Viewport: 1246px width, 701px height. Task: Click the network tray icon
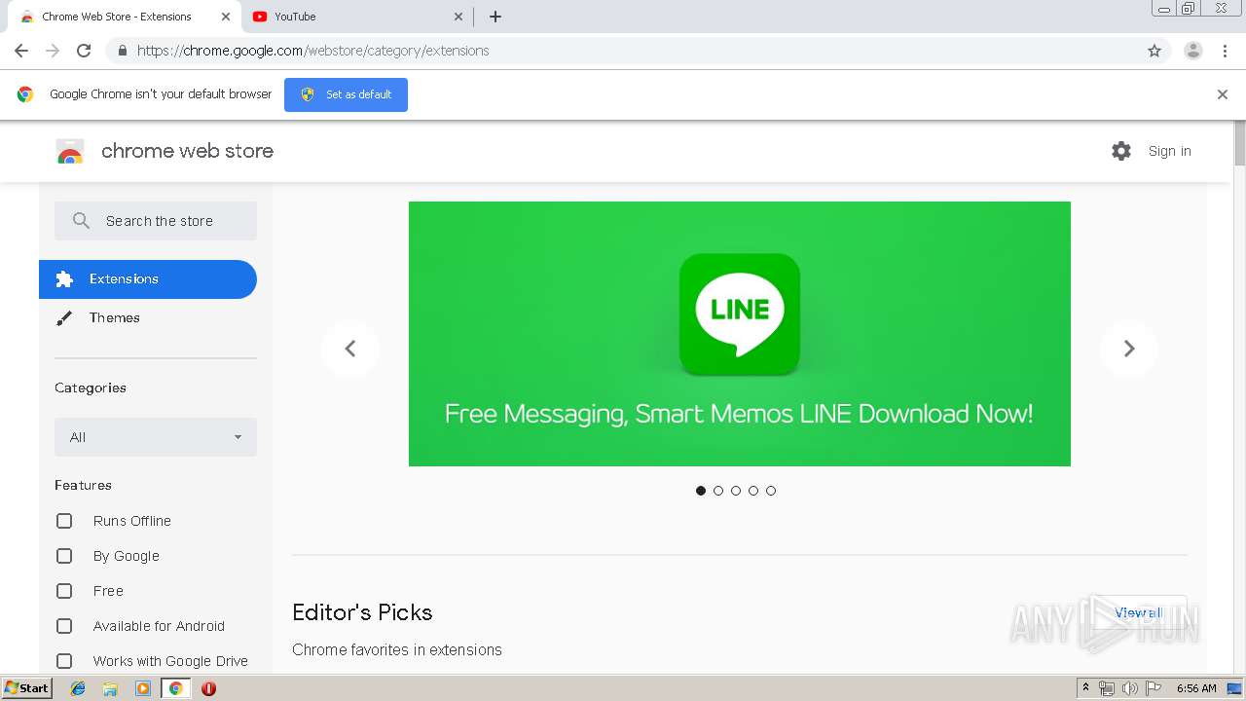point(1107,688)
